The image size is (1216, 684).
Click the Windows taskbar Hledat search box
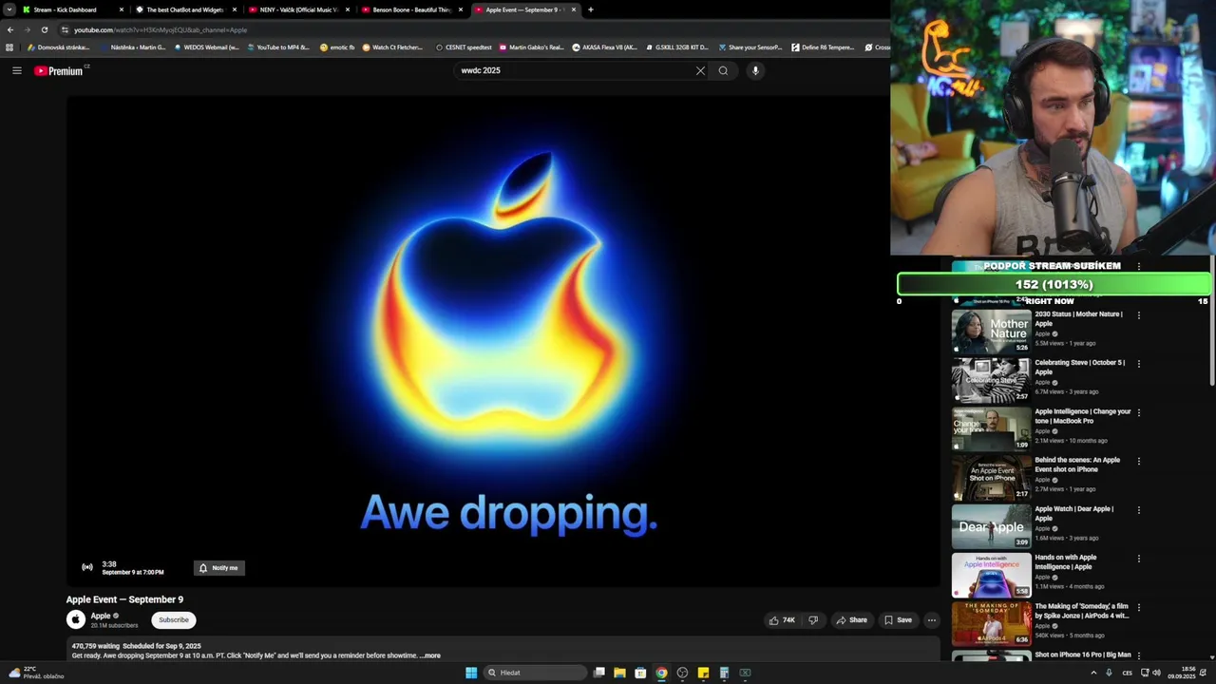coord(535,673)
